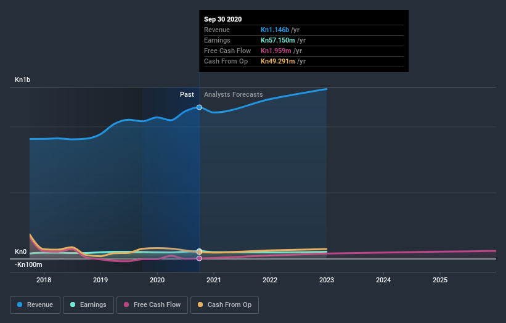Screen dimensions: 506x323
Task: Click the Kn1b y-axis label
Action: coord(23,80)
